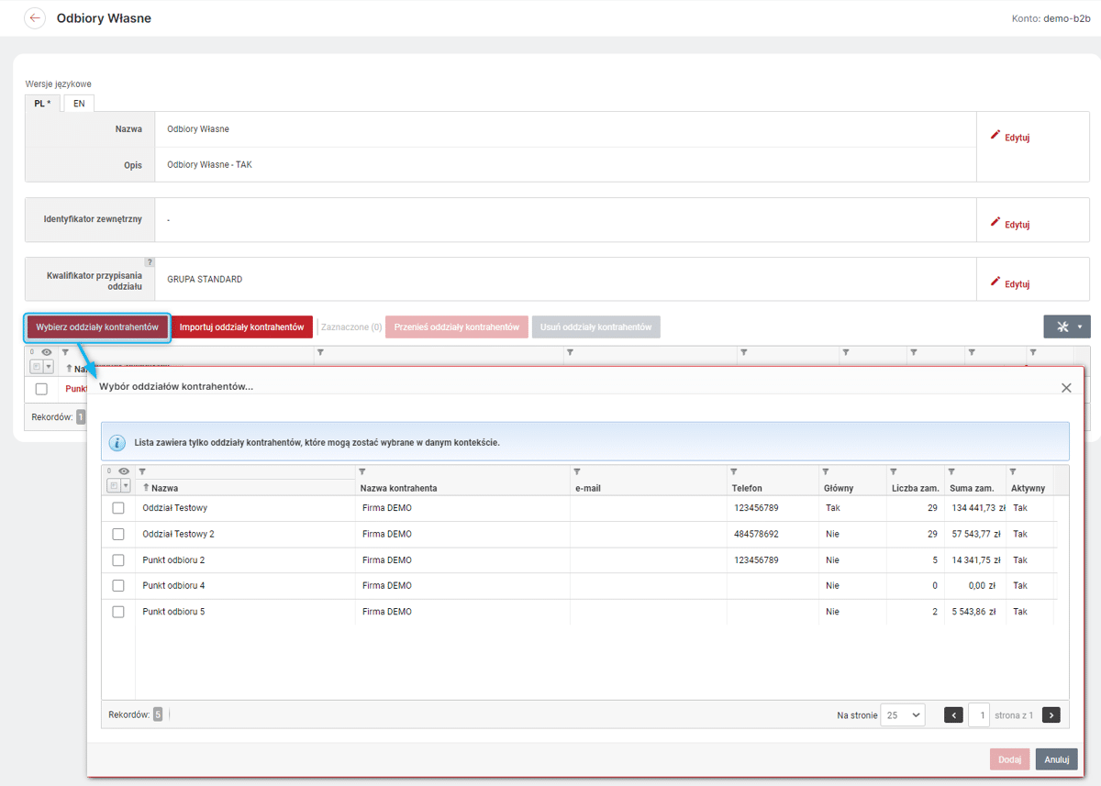
Task: Click phone number 484578692
Action: tap(756, 534)
